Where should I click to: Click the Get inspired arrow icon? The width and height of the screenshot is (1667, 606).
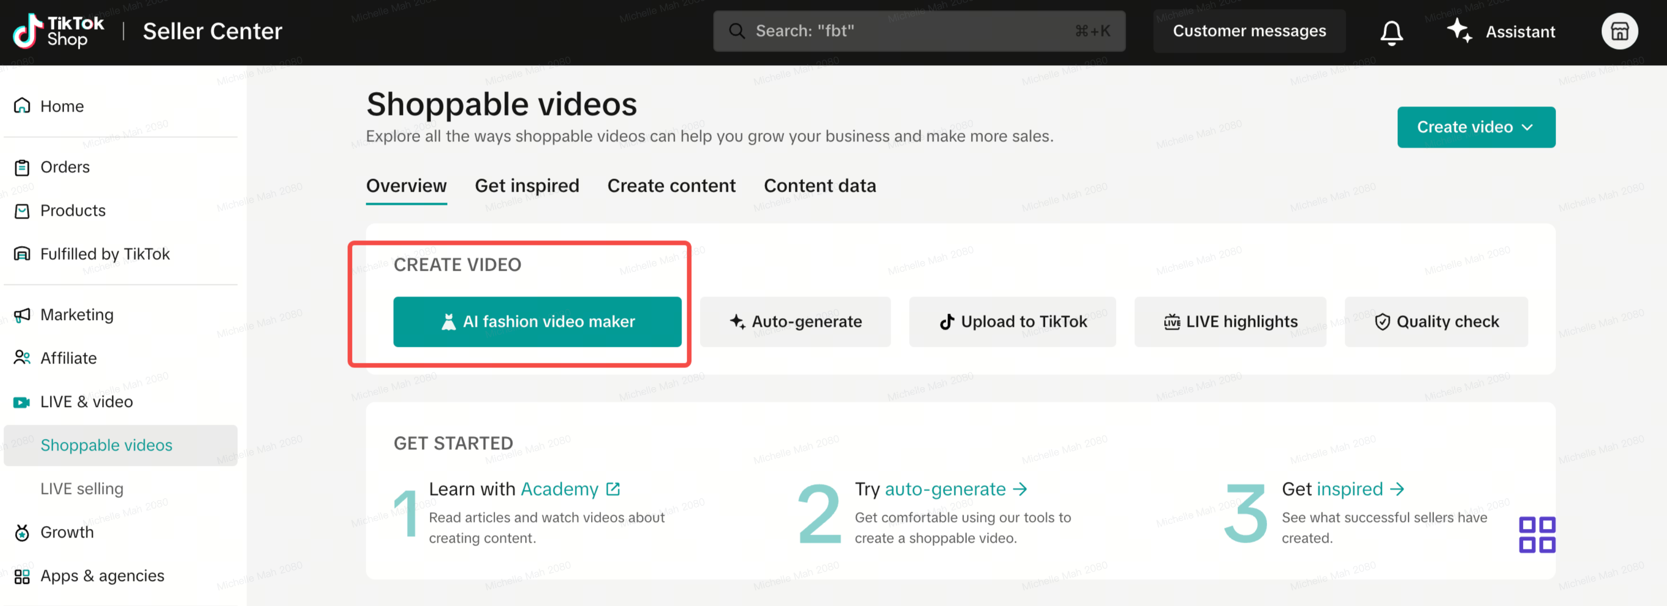[1397, 489]
